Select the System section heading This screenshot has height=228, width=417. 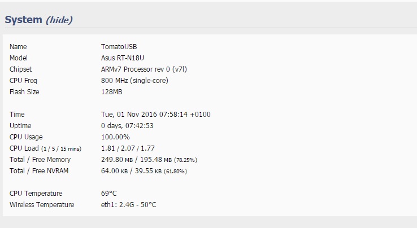pyautogui.click(x=23, y=20)
